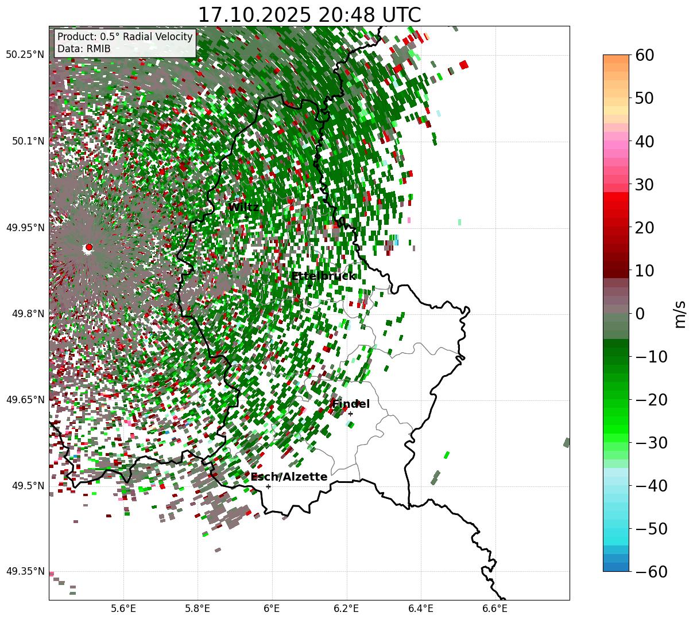Click the Product: 0.5° Radial Velocity text
The image size is (693, 620).
tap(125, 37)
